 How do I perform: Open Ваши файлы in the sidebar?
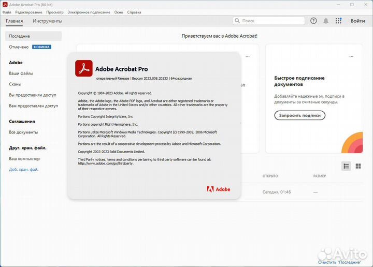(x=21, y=73)
